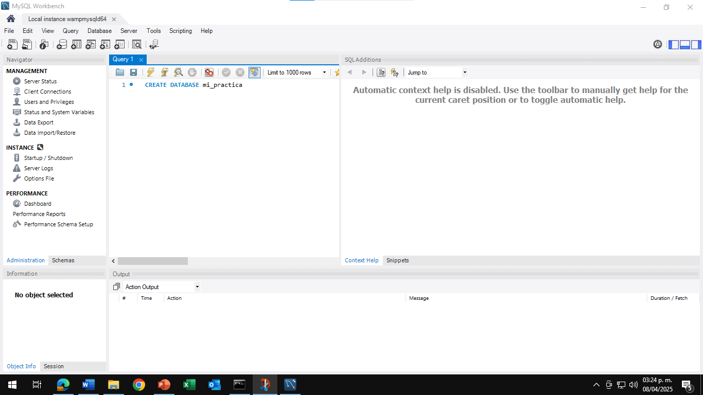Switch to the Snippets tab
The width and height of the screenshot is (703, 395).
(397, 260)
